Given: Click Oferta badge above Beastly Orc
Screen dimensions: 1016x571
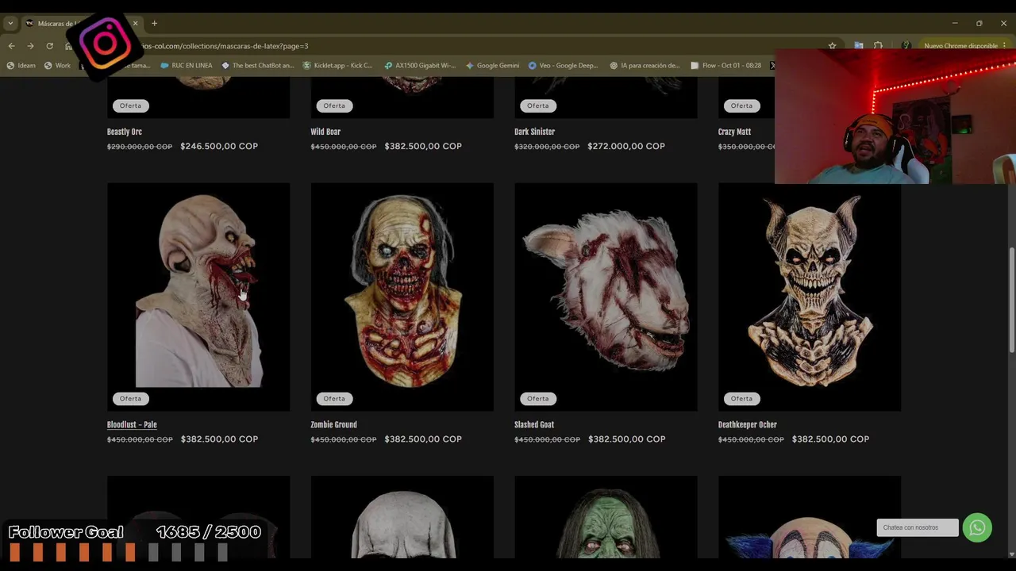Looking at the screenshot, I should pyautogui.click(x=130, y=105).
